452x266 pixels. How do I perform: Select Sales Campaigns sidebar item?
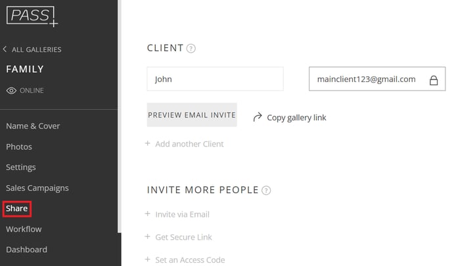pyautogui.click(x=37, y=188)
